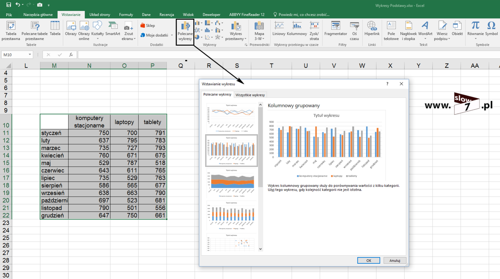The height and width of the screenshot is (279, 500).
Task: Open the Wykresy group dialog launcher
Action: (x=246, y=45)
